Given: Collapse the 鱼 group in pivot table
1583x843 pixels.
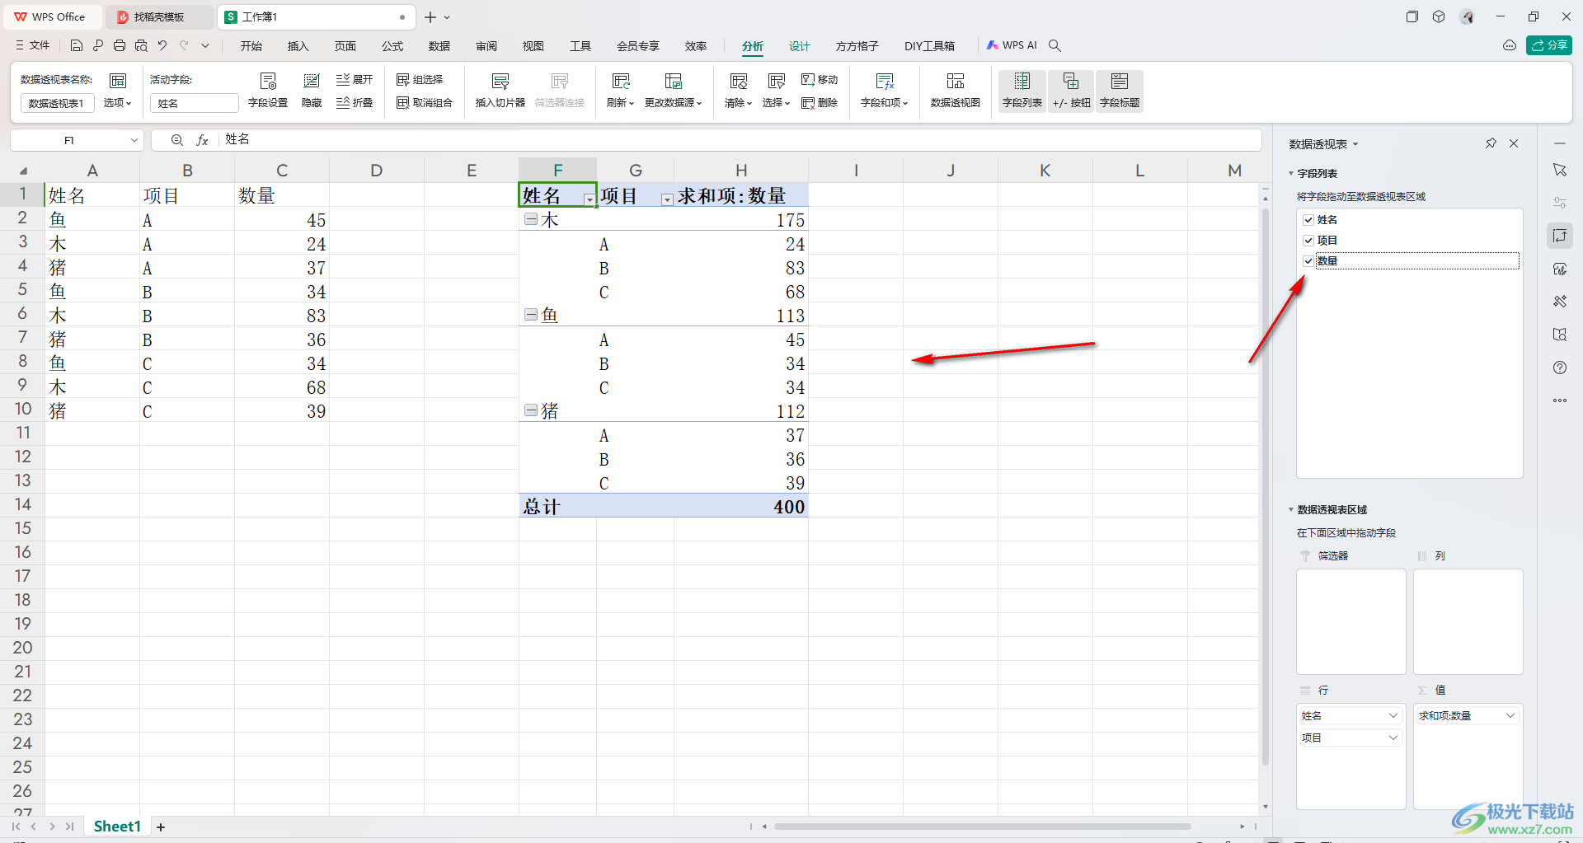Looking at the screenshot, I should click(531, 315).
